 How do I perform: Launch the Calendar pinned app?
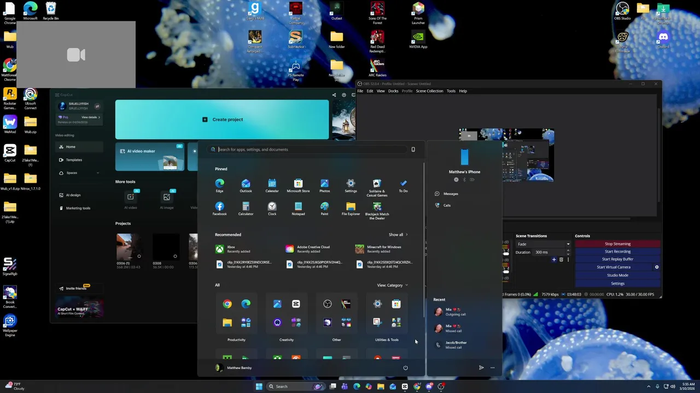click(272, 186)
